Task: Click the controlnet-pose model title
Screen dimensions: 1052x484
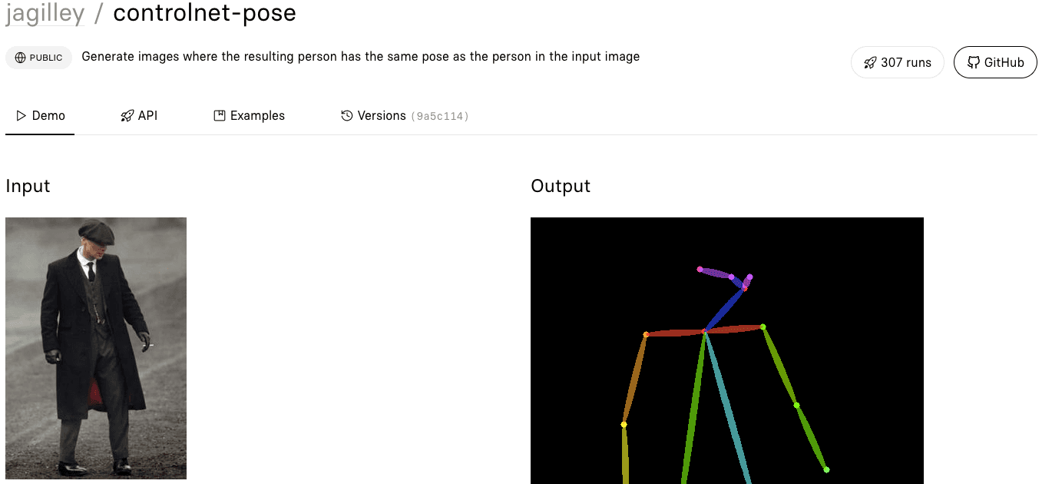Action: pyautogui.click(x=204, y=13)
